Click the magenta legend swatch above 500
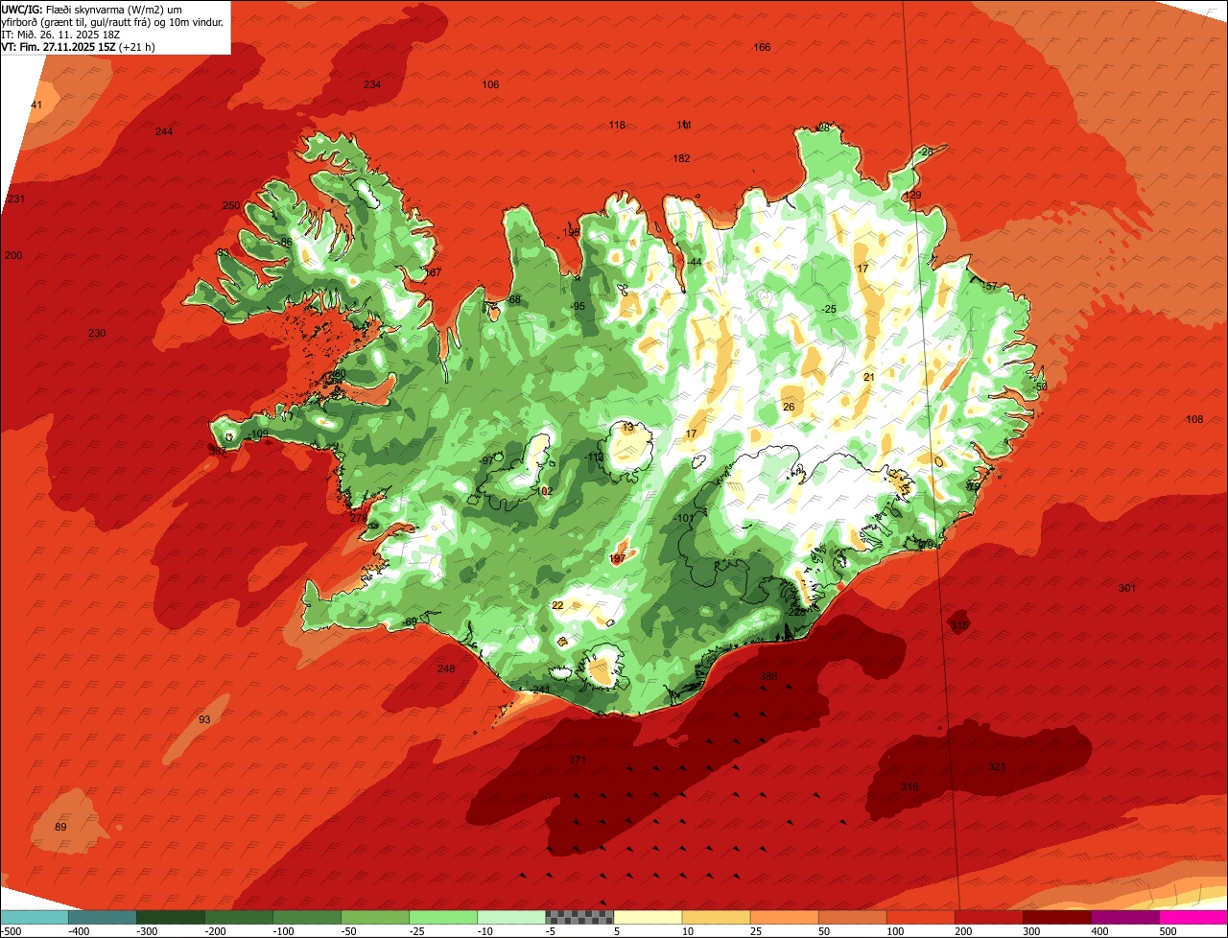 (1193, 918)
